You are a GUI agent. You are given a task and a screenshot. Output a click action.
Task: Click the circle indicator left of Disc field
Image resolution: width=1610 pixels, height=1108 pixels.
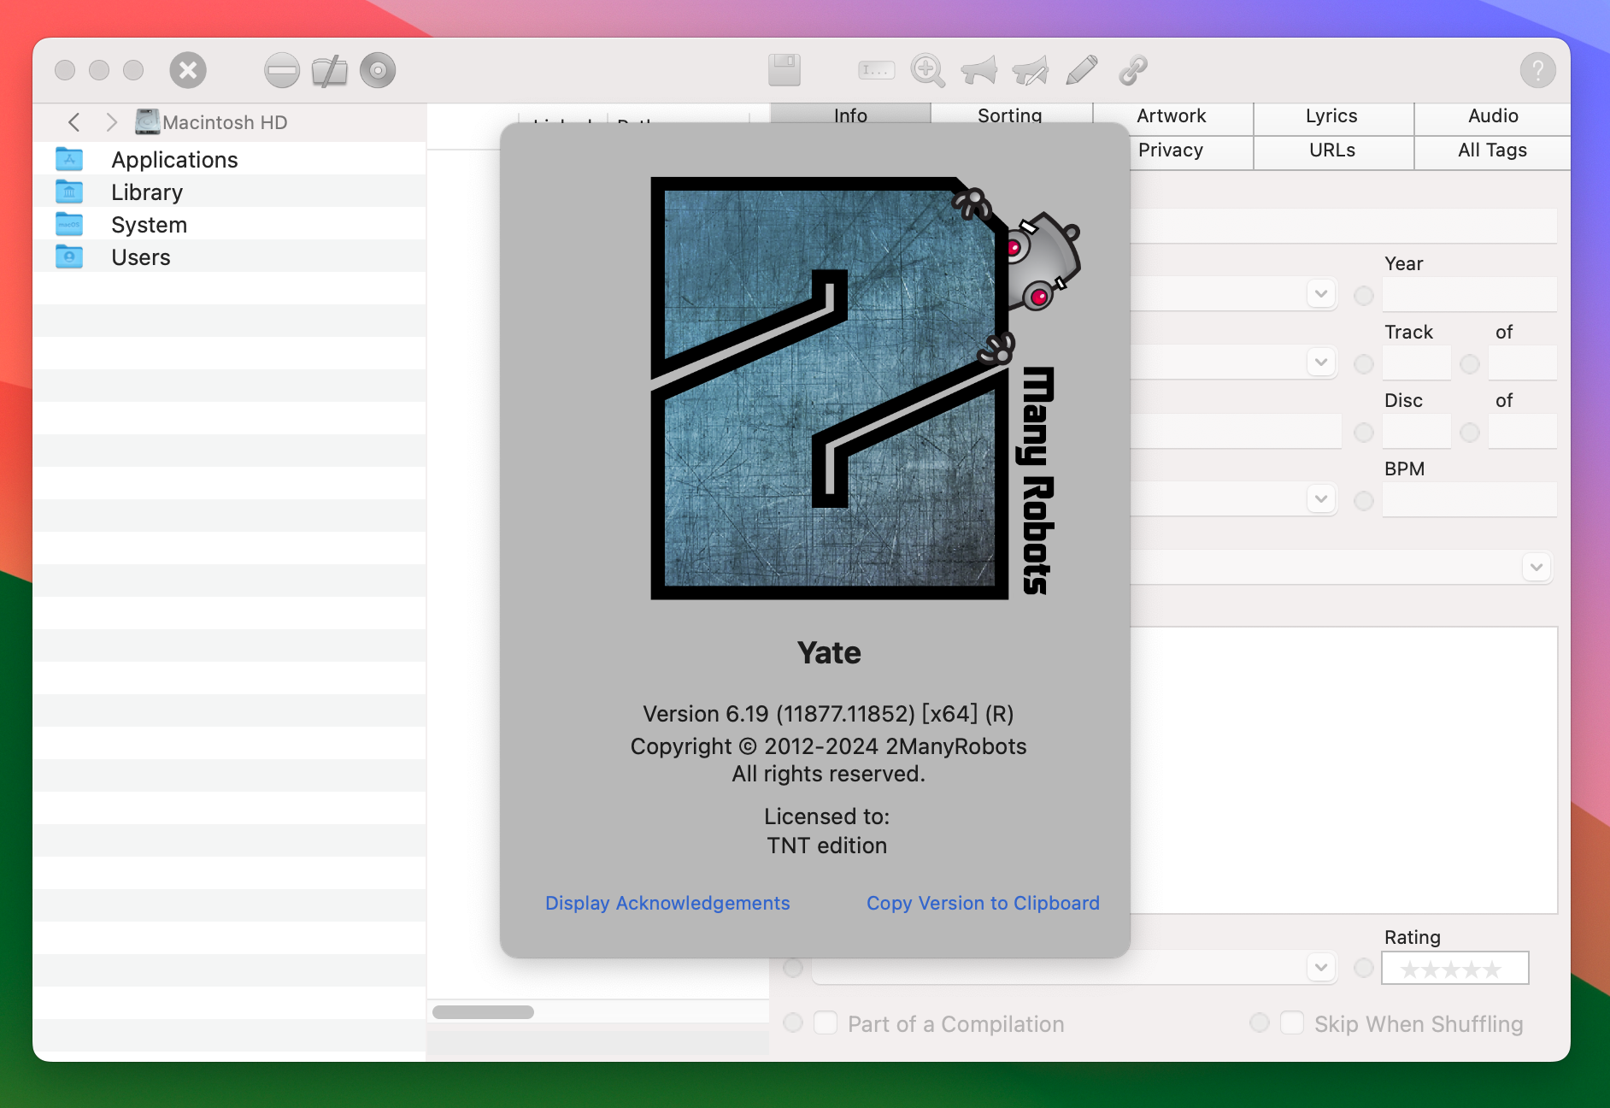tap(1364, 433)
